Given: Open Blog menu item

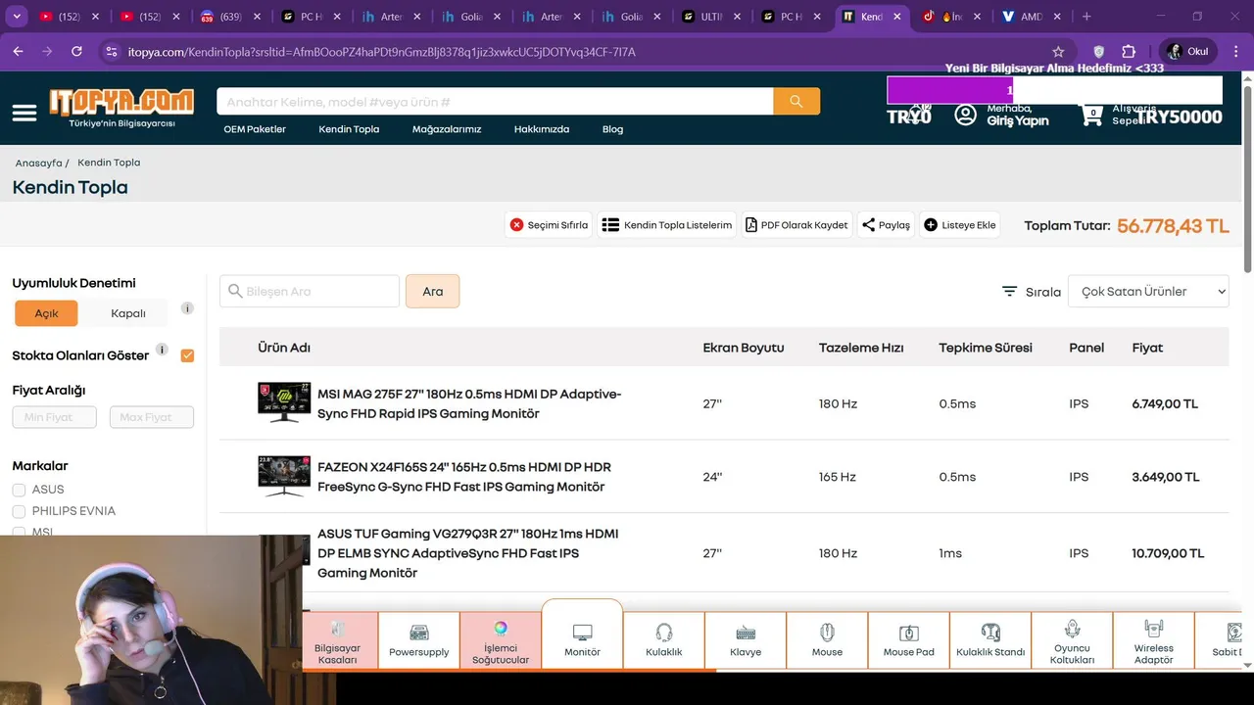Looking at the screenshot, I should point(612,129).
